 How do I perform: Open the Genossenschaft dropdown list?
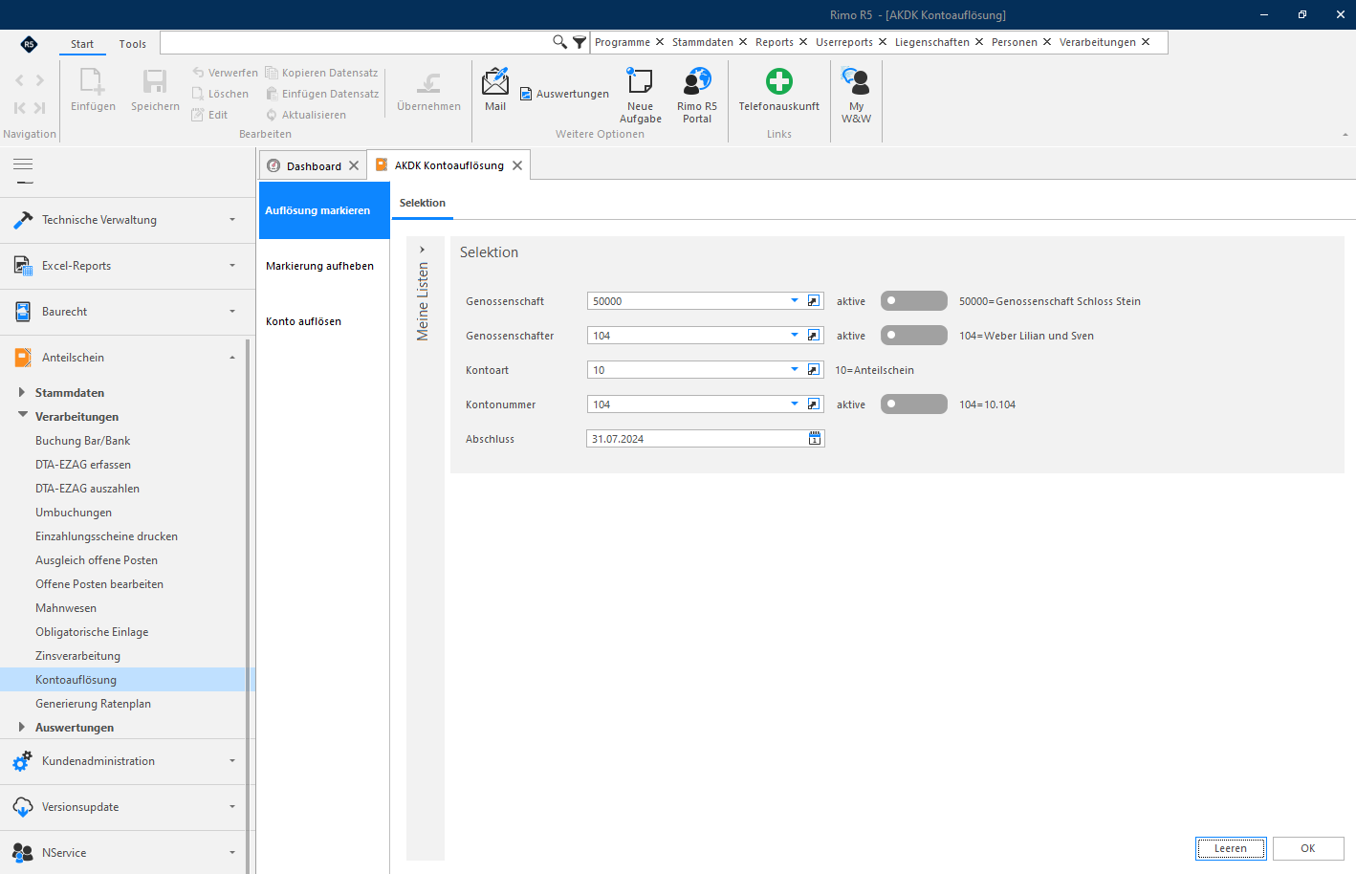point(795,301)
